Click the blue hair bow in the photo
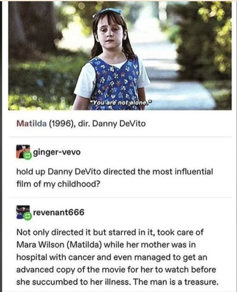The image size is (237, 292). pyautogui.click(x=108, y=11)
